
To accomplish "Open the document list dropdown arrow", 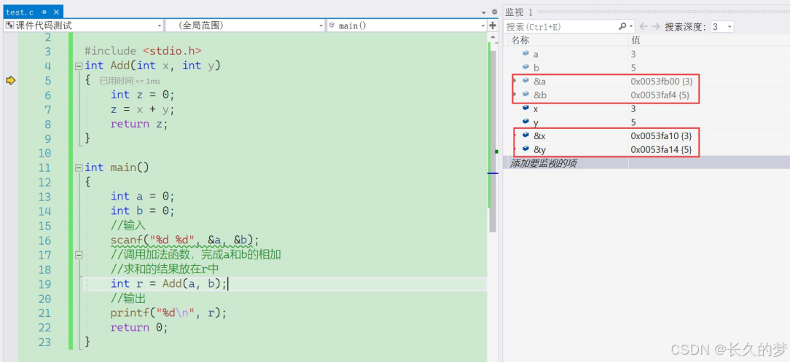I will pos(484,12).
